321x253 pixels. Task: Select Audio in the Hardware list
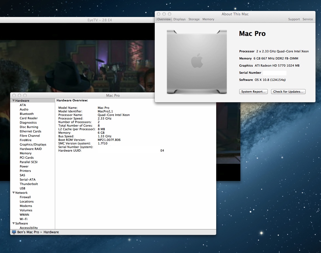[24, 109]
